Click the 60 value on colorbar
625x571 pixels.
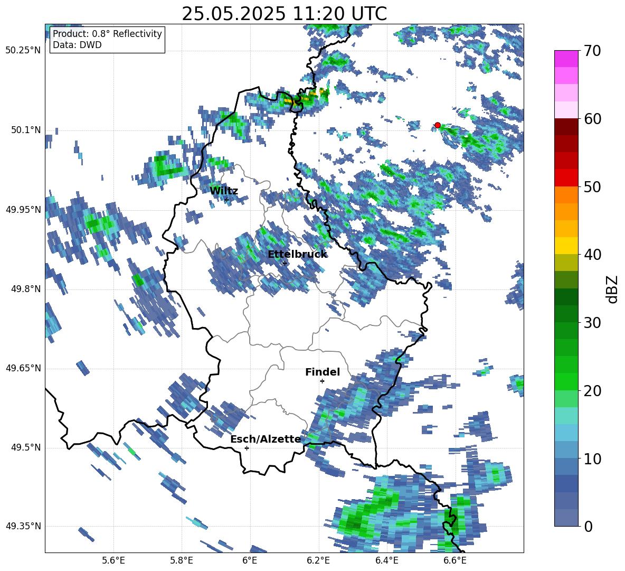click(592, 119)
